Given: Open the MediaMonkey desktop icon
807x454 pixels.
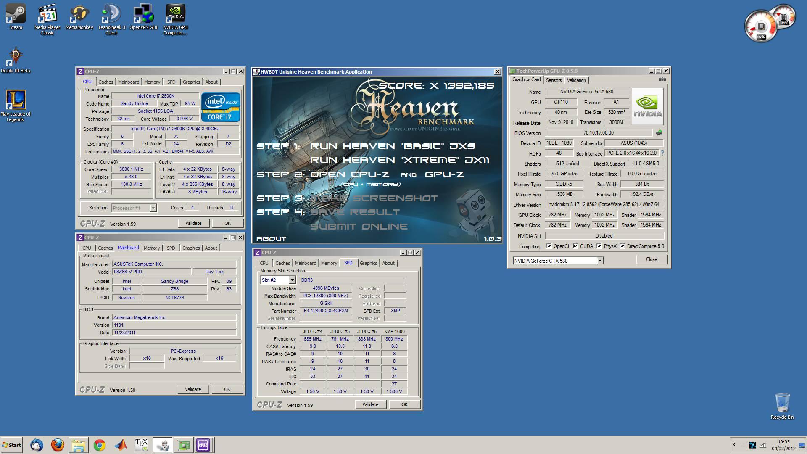Looking at the screenshot, I should coord(79,17).
